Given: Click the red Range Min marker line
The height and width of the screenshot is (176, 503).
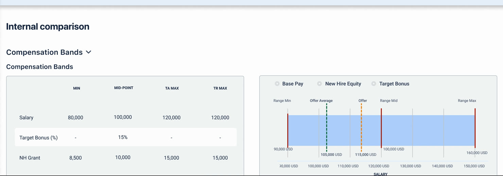Looking at the screenshot, I should [x=288, y=130].
